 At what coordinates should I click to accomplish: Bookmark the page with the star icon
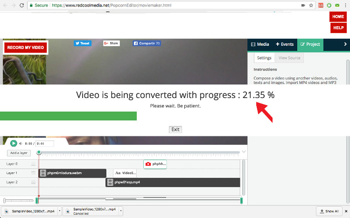pos(311,5)
